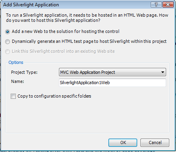Dismiss the dialog with Cancel
Image resolution: width=176 pixels, height=152 pixels.
[x=155, y=142]
